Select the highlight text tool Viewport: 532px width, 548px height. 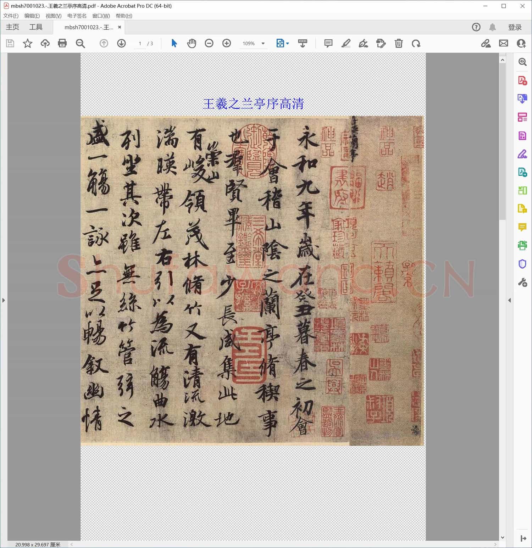346,43
